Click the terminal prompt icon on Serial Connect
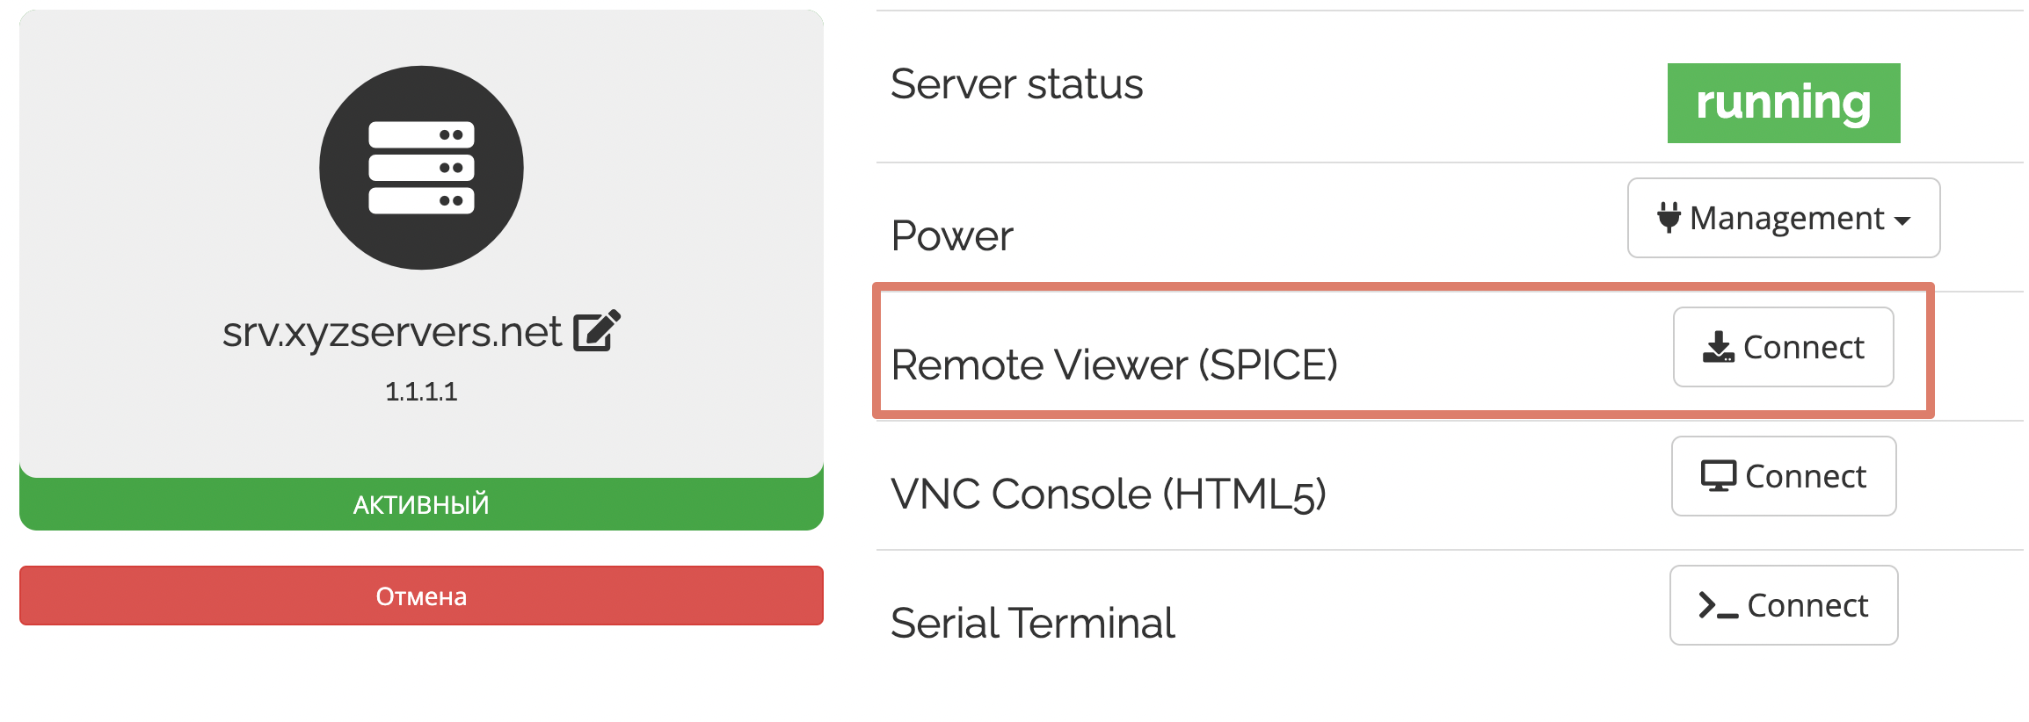This screenshot has height=722, width=2029. click(x=1718, y=605)
